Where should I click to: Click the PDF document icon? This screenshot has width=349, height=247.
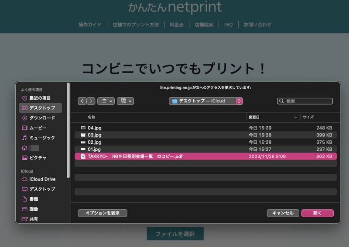[83, 157]
